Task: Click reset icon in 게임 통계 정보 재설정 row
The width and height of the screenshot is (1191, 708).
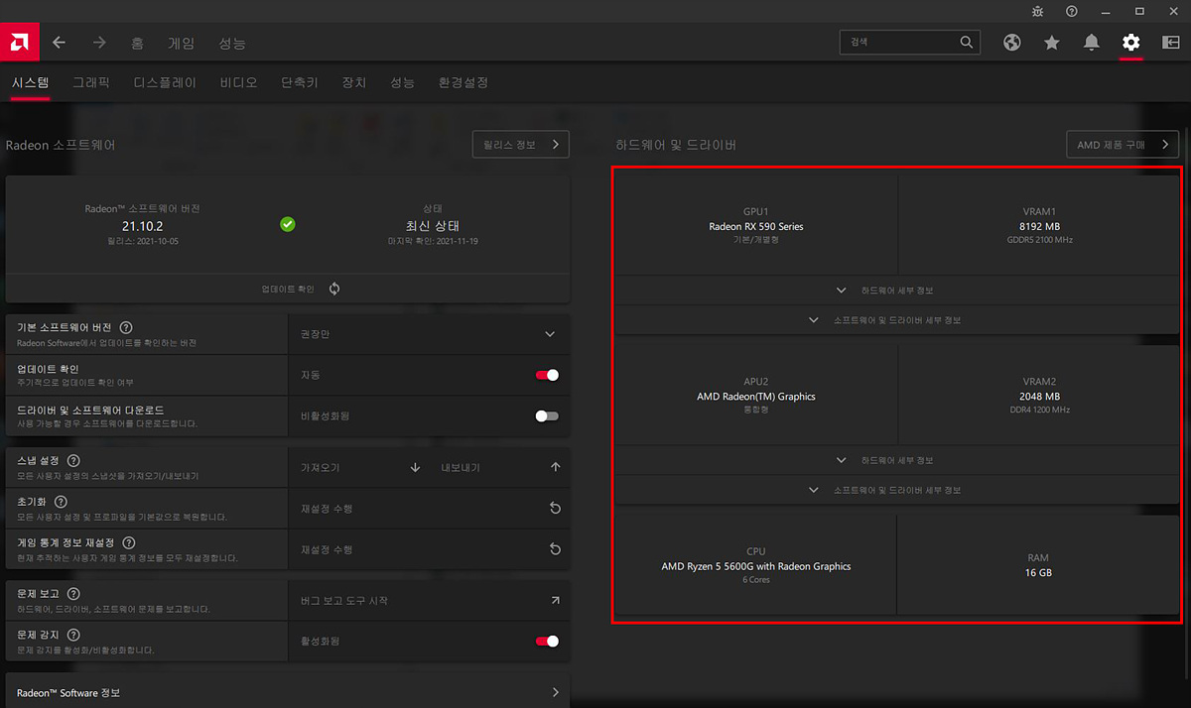Action: [555, 549]
